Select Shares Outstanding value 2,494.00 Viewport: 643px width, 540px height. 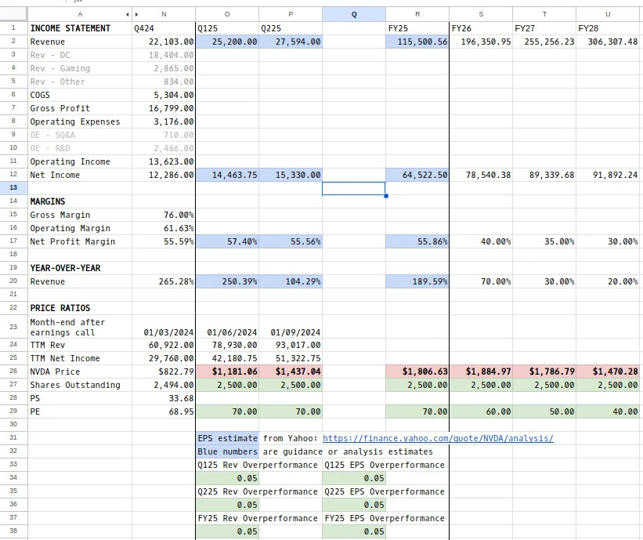point(164,385)
